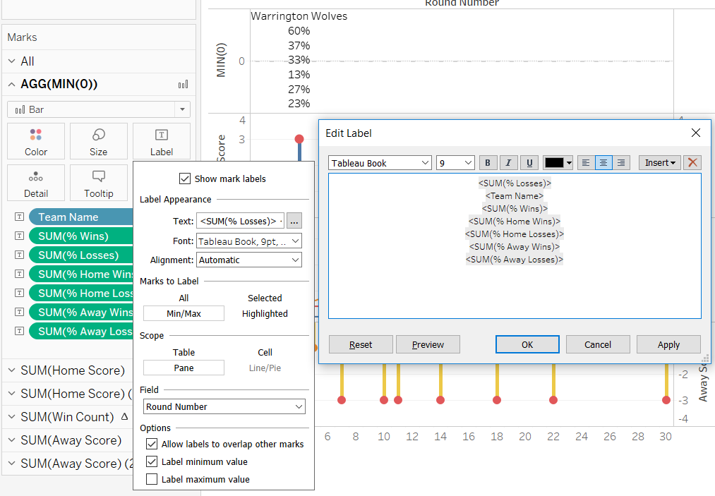This screenshot has width=715, height=496.
Task: Enable Label maximum value checkbox
Action: (x=152, y=480)
